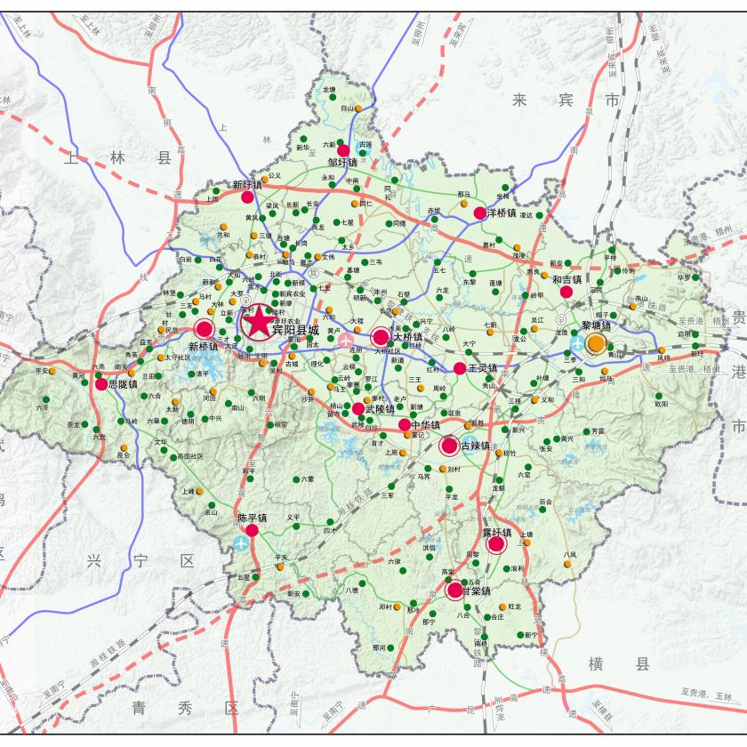Select the 百合 village label

coord(545,502)
